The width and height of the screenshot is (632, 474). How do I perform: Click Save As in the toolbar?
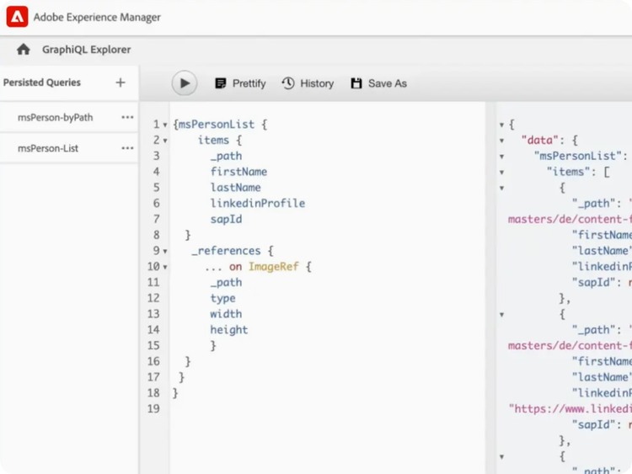pyautogui.click(x=378, y=83)
